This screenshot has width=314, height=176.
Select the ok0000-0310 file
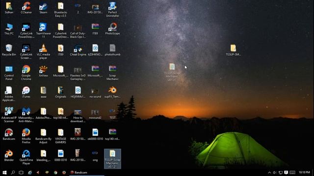click(95, 134)
